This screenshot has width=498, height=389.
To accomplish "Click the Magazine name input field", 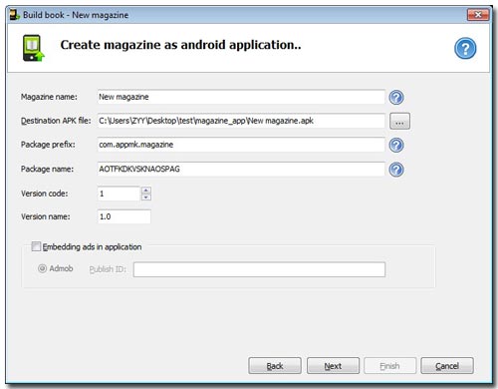I will pos(241,97).
